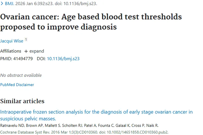
Task: Click the PMID number 41494779
Action: 22,58
